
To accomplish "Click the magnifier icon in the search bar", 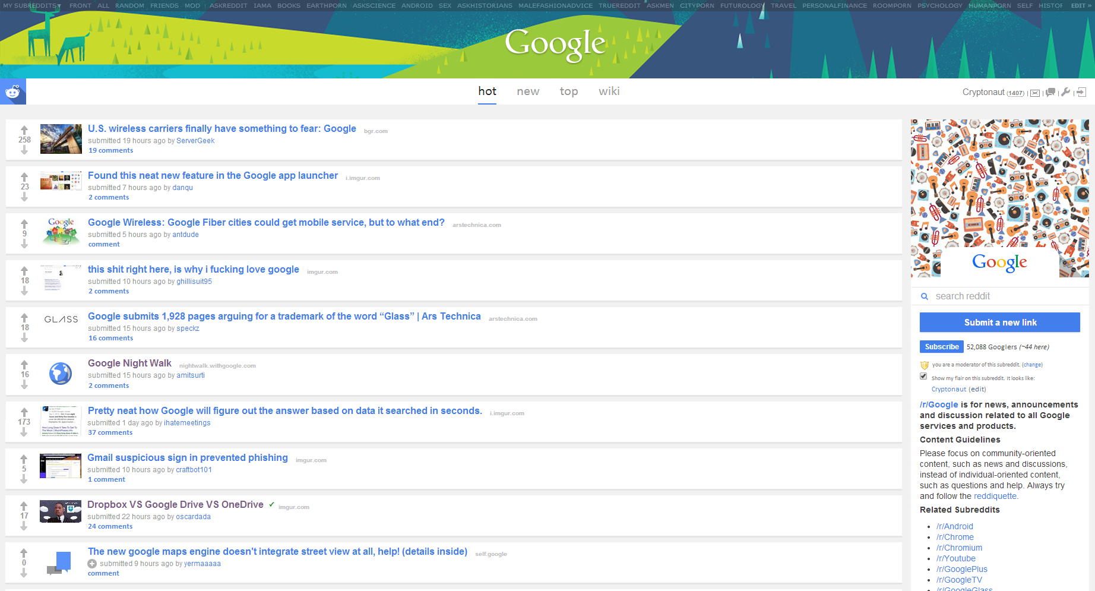I will click(925, 296).
